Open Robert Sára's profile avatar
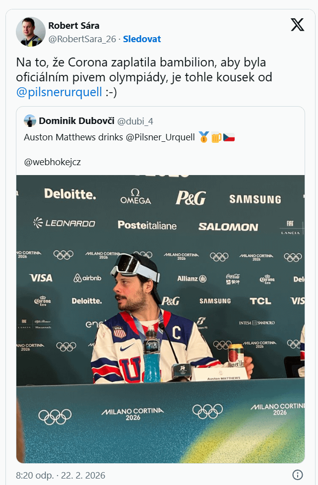The width and height of the screenshot is (318, 485). click(31, 31)
